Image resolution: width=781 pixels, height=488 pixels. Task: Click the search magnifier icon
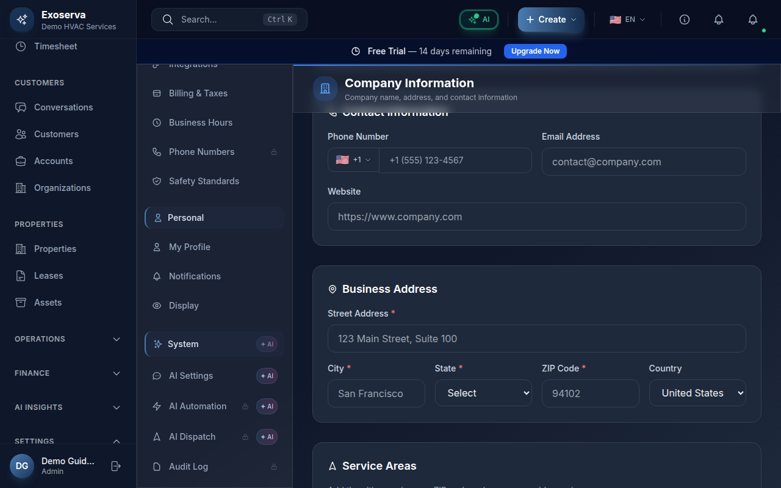(x=168, y=20)
